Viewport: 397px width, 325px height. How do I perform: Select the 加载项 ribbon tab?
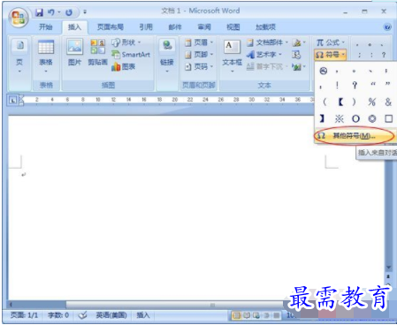click(265, 27)
